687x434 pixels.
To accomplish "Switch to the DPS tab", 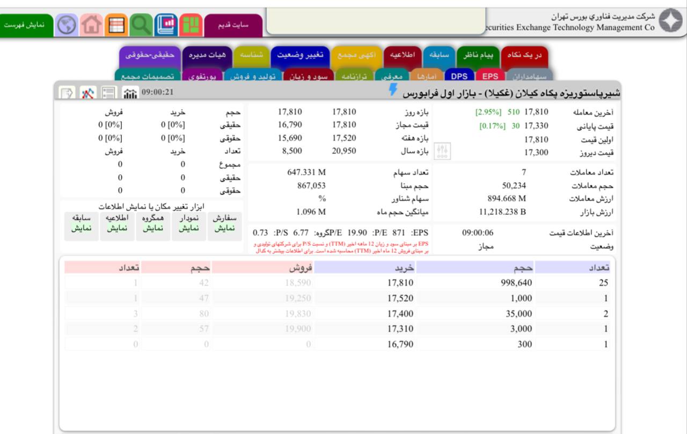I will tap(459, 76).
